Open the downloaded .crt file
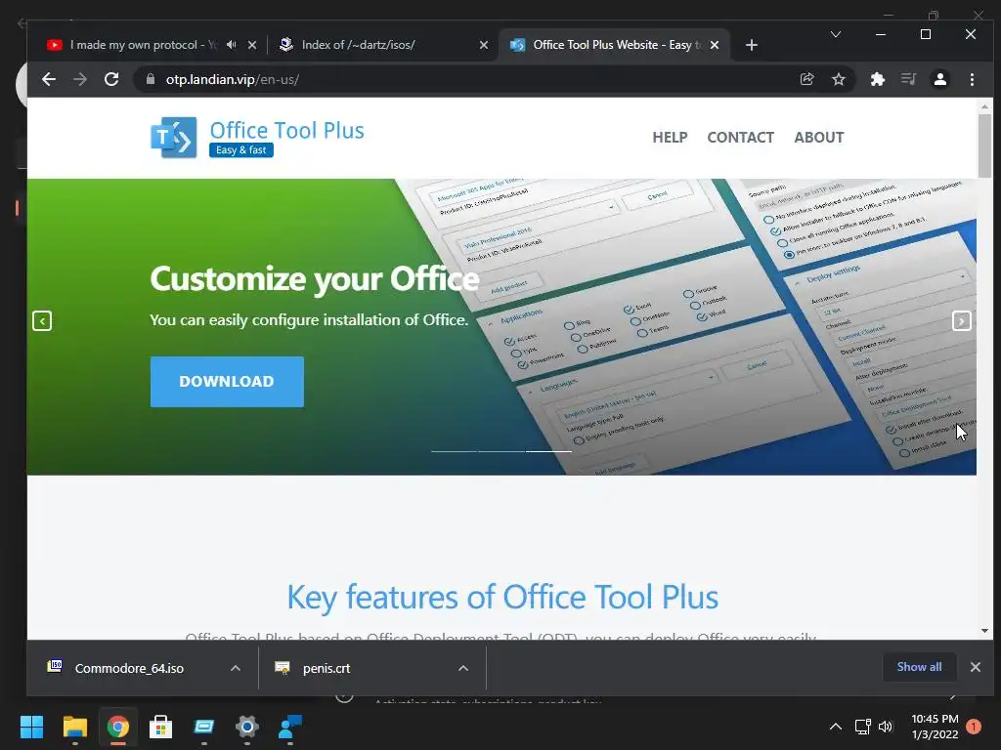The image size is (1001, 750). pyautogui.click(x=326, y=668)
